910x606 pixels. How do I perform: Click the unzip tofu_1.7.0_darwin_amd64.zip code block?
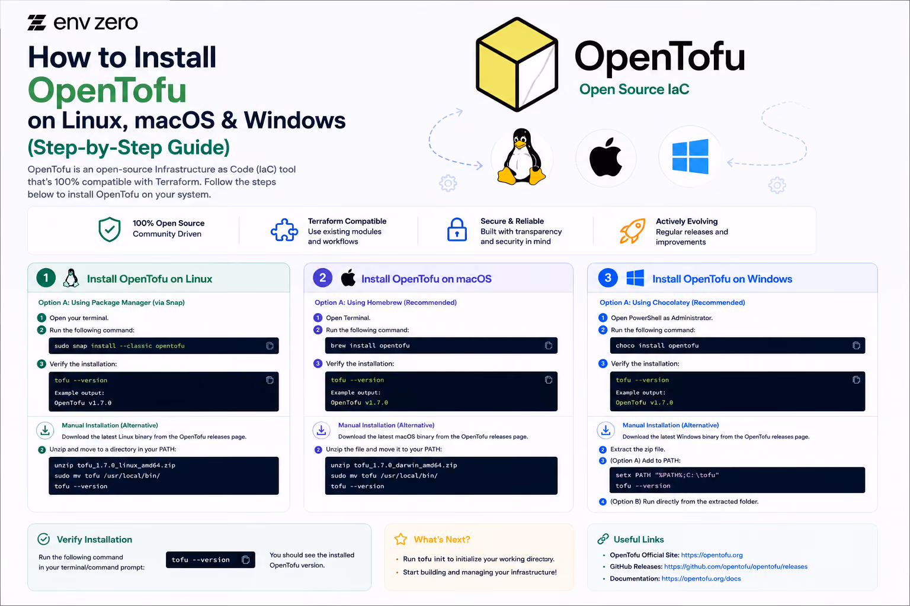tap(441, 476)
